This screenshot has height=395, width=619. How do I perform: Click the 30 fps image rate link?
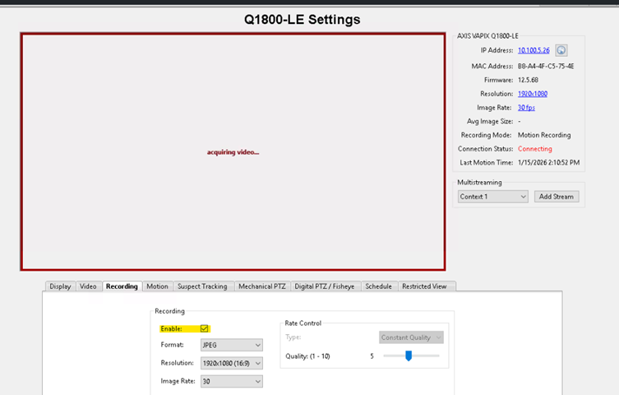pyautogui.click(x=526, y=108)
